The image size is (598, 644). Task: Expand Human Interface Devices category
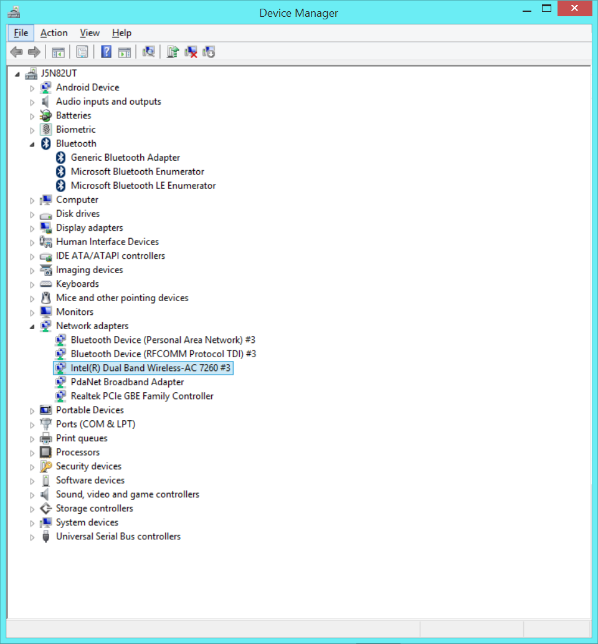click(x=32, y=243)
